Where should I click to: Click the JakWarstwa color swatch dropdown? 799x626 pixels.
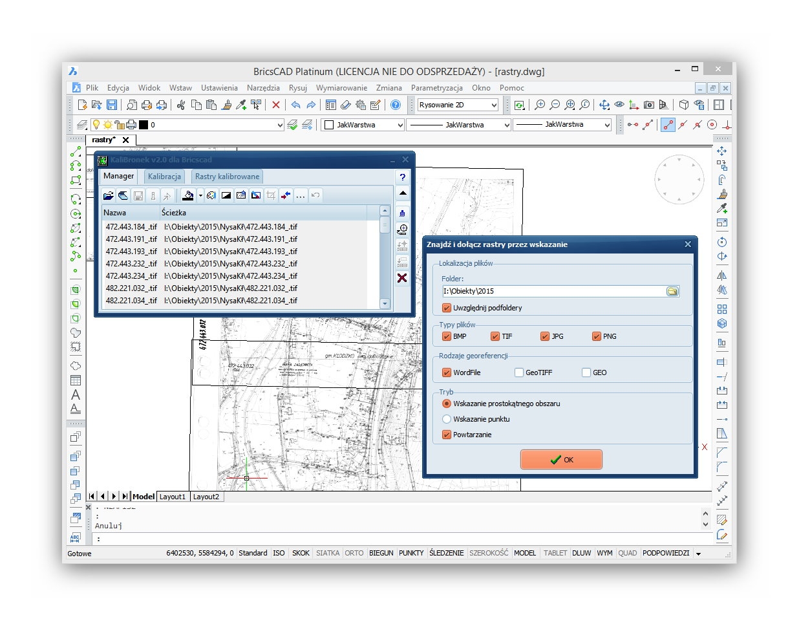click(x=365, y=125)
